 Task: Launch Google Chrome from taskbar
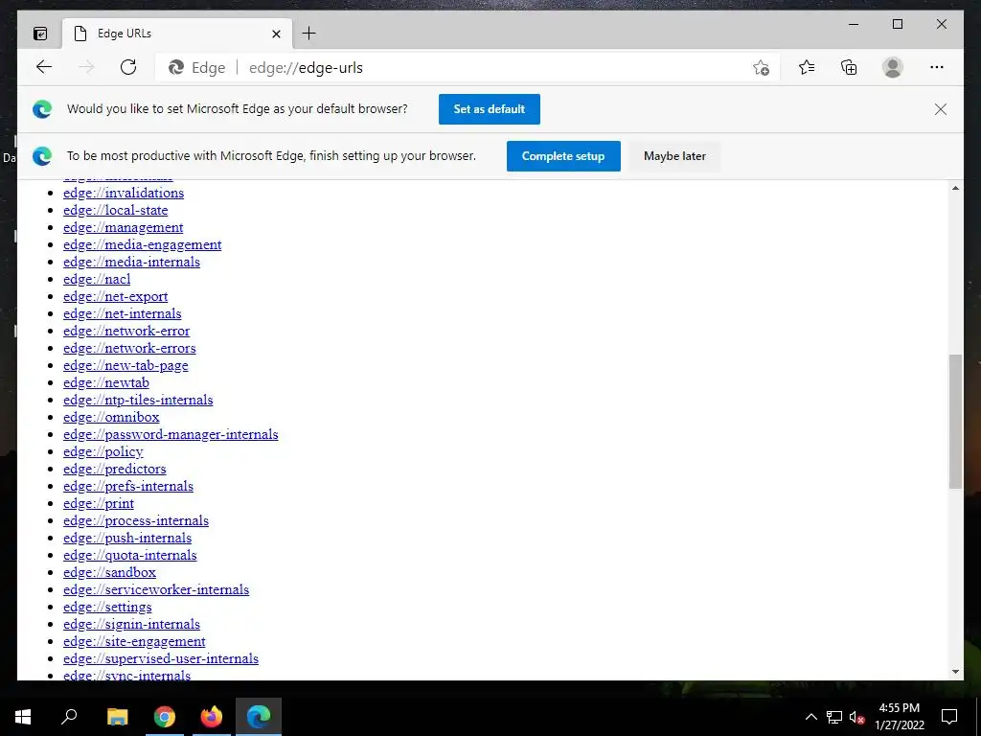click(165, 717)
